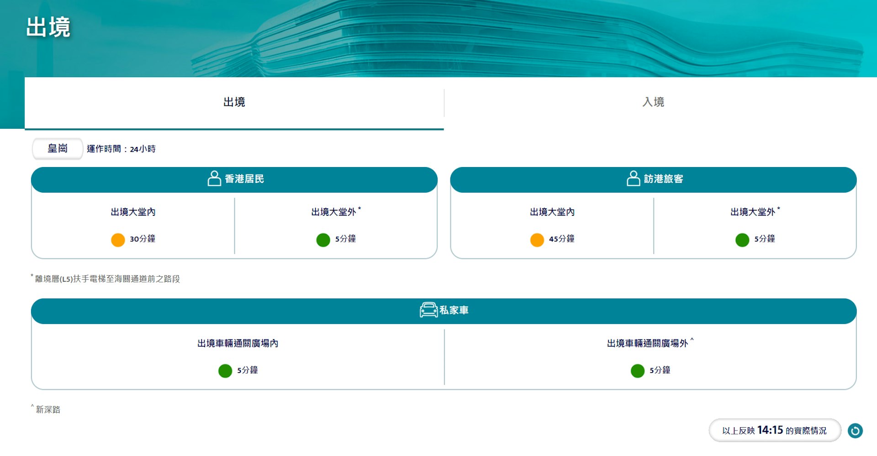Click the large 出境 page title
The image size is (877, 456).
point(48,27)
